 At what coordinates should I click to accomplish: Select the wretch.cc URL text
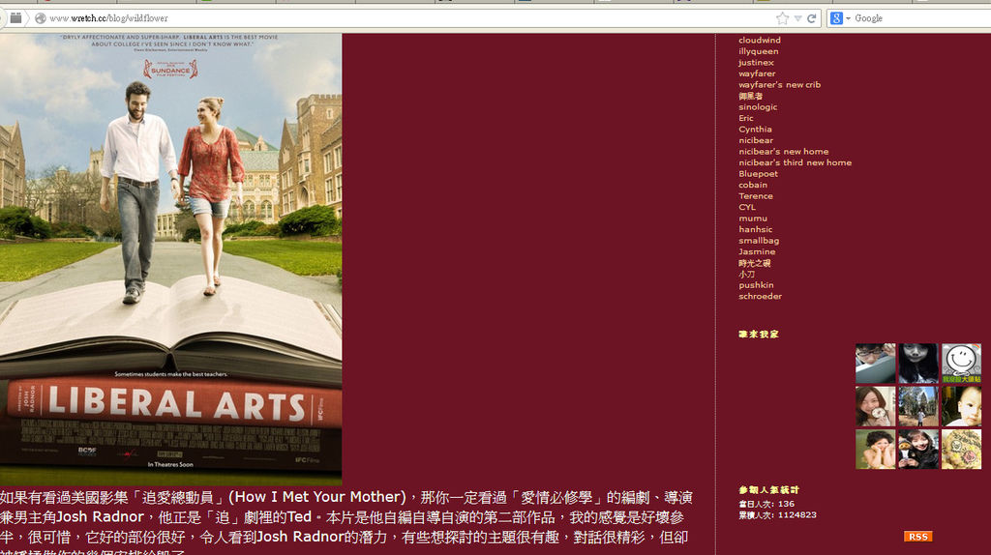[108, 18]
